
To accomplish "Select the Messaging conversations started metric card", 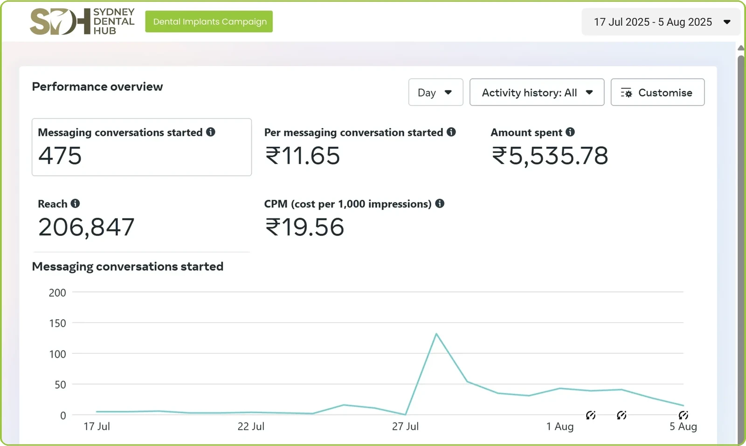I will [x=142, y=147].
